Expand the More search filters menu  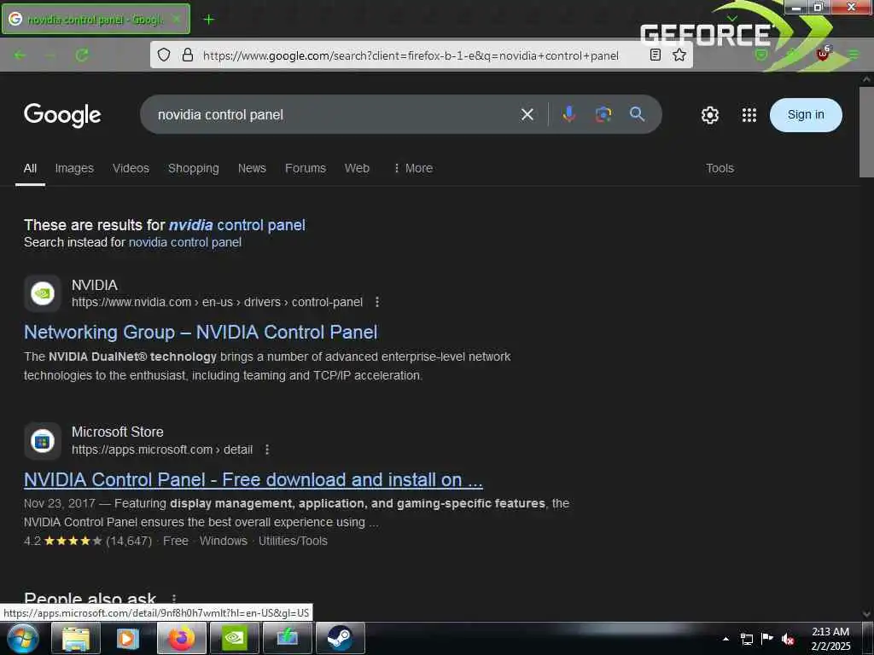point(413,168)
